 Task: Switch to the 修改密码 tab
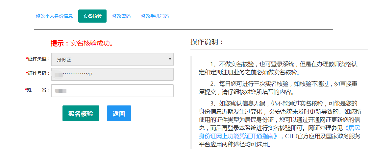[121, 16]
